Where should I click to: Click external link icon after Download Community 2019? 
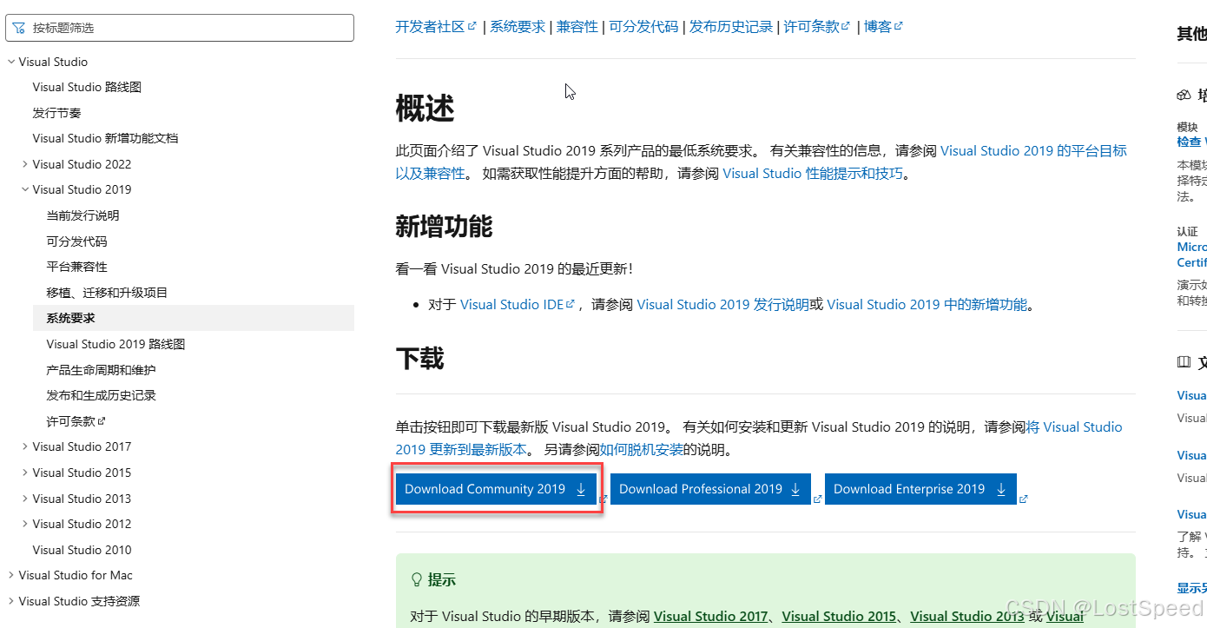[x=603, y=499]
